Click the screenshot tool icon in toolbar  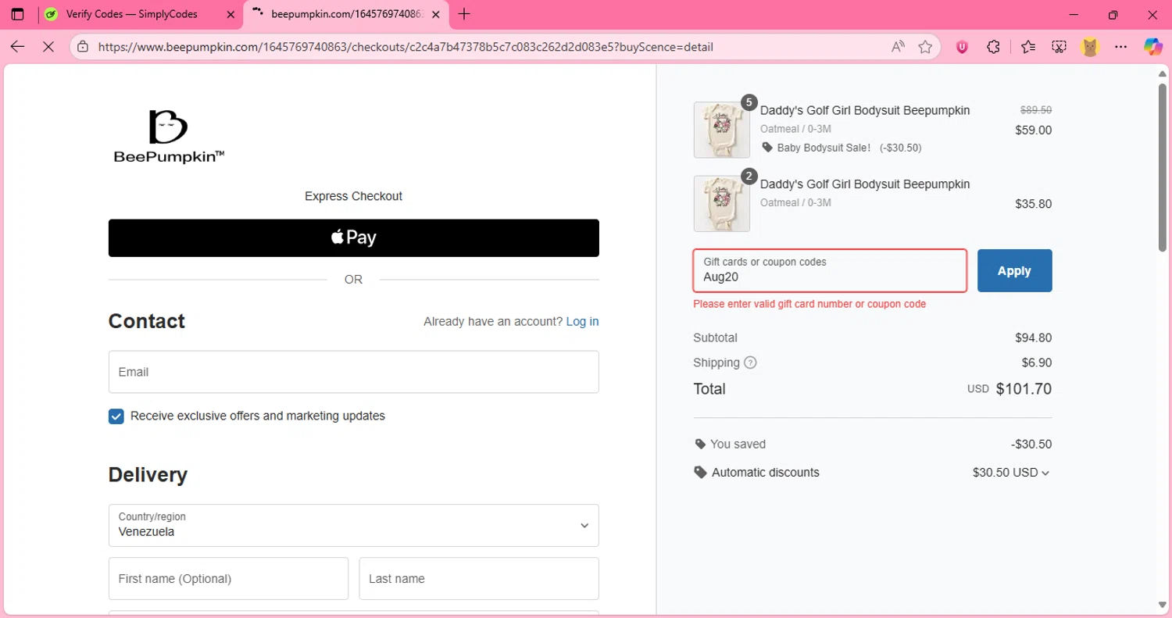[1059, 47]
